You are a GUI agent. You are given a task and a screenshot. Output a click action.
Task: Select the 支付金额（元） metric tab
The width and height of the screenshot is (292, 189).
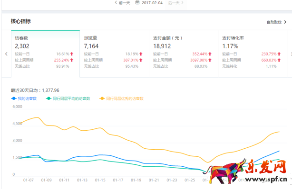point(184,54)
